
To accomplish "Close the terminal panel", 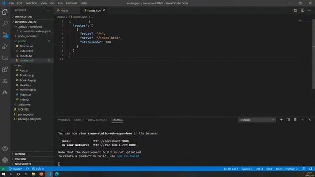I will 310,120.
